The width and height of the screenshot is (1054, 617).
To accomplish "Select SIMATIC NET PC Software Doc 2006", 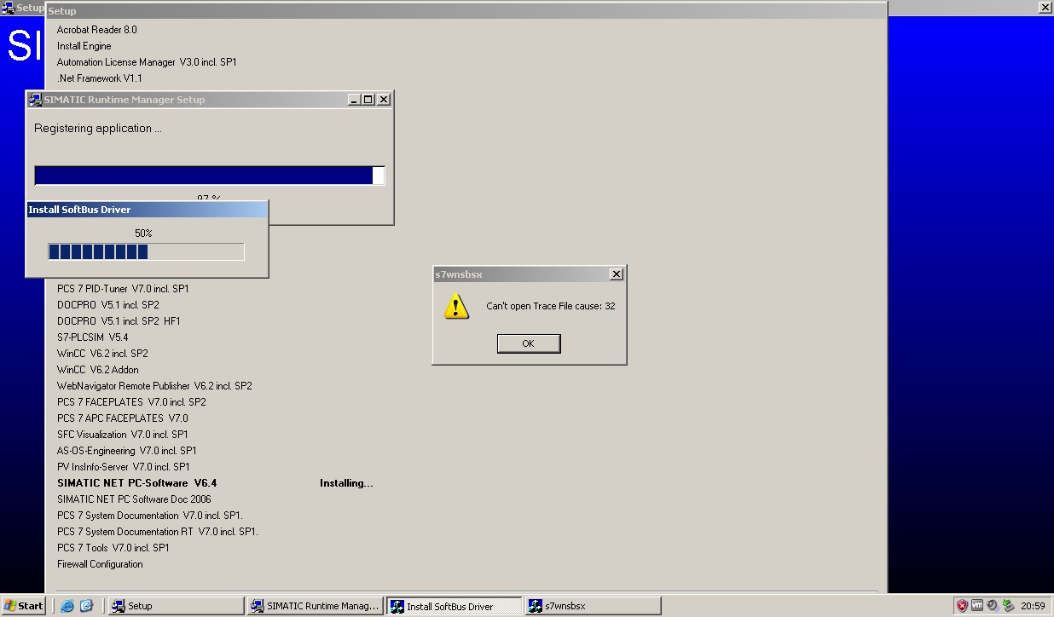I will click(x=134, y=499).
